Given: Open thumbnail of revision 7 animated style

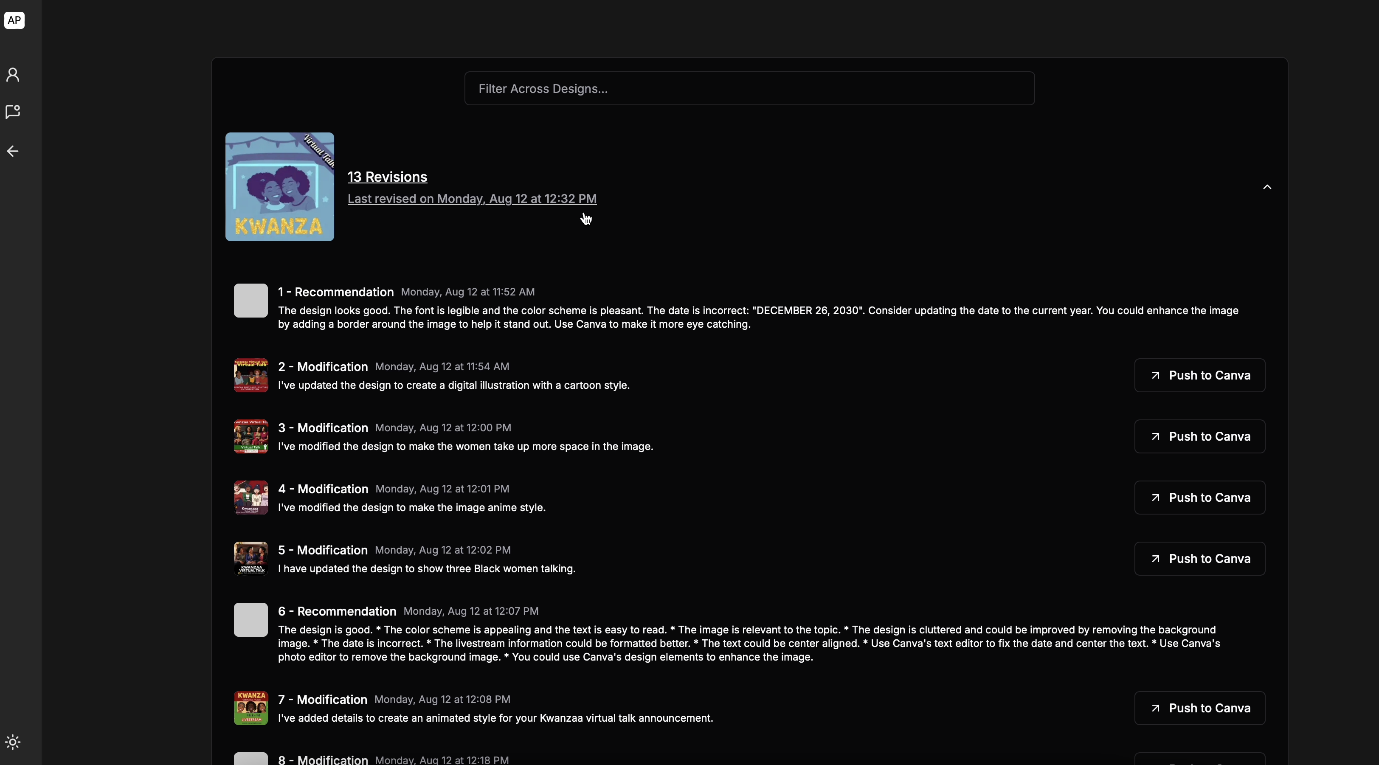Looking at the screenshot, I should (250, 708).
